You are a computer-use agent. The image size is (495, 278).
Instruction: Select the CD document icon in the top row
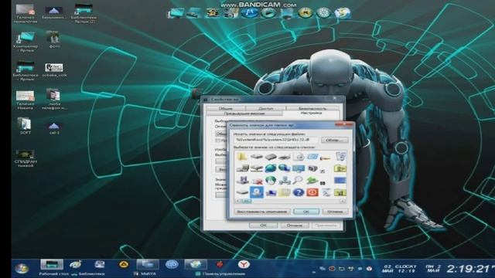298,157
